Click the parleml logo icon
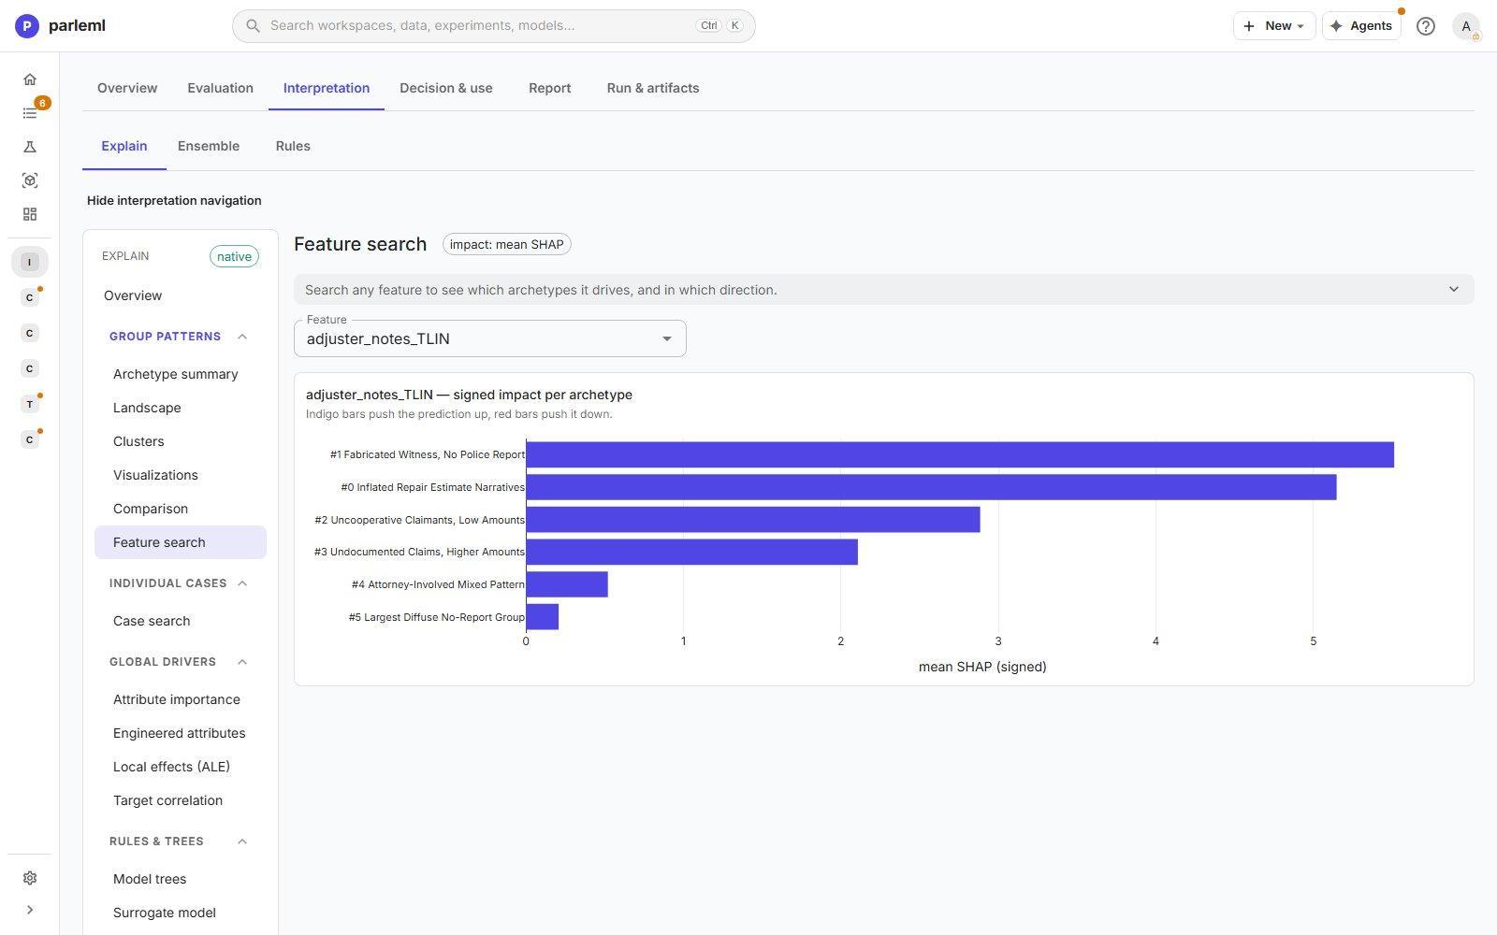The height and width of the screenshot is (935, 1497). pos(27,26)
